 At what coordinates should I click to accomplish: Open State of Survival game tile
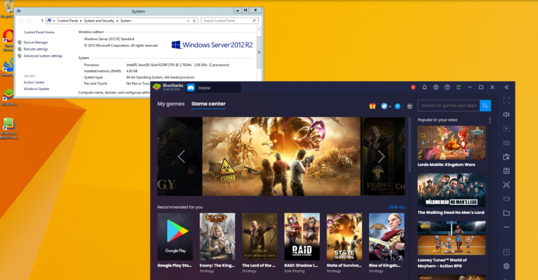tap(344, 236)
